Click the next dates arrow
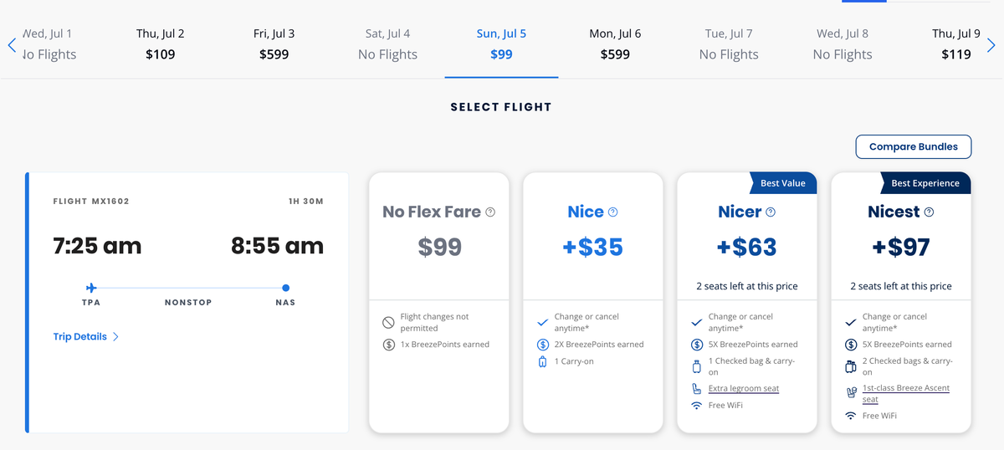The image size is (1004, 450). tap(992, 45)
